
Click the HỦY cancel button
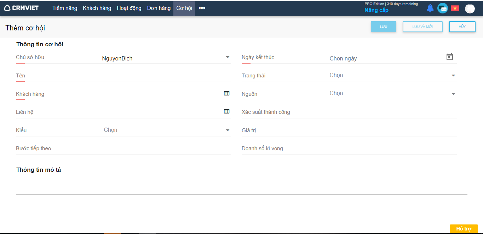(x=462, y=27)
